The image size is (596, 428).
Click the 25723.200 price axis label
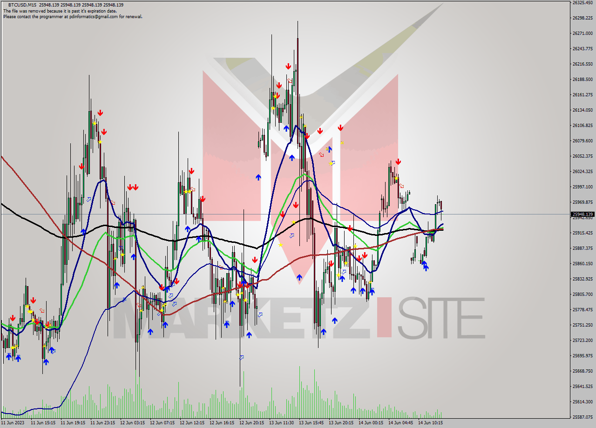pos(583,341)
